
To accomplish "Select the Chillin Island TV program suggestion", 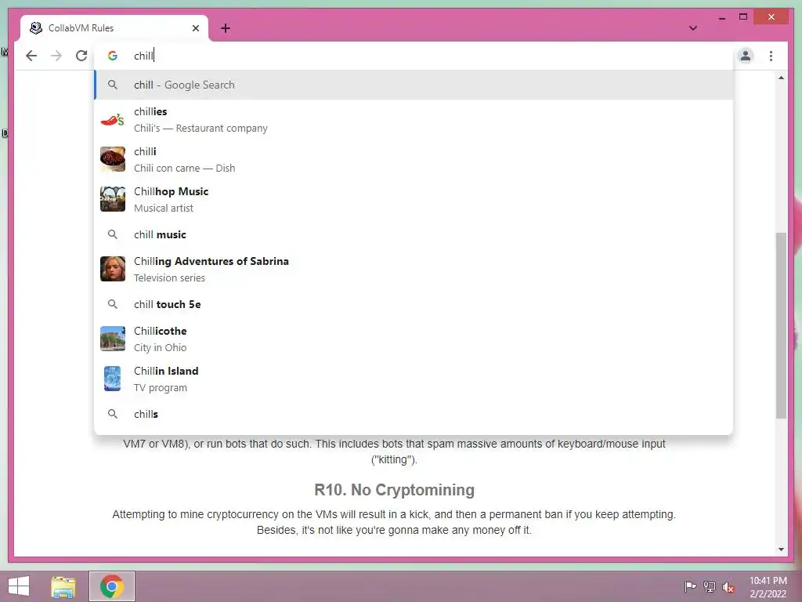I will (x=414, y=379).
